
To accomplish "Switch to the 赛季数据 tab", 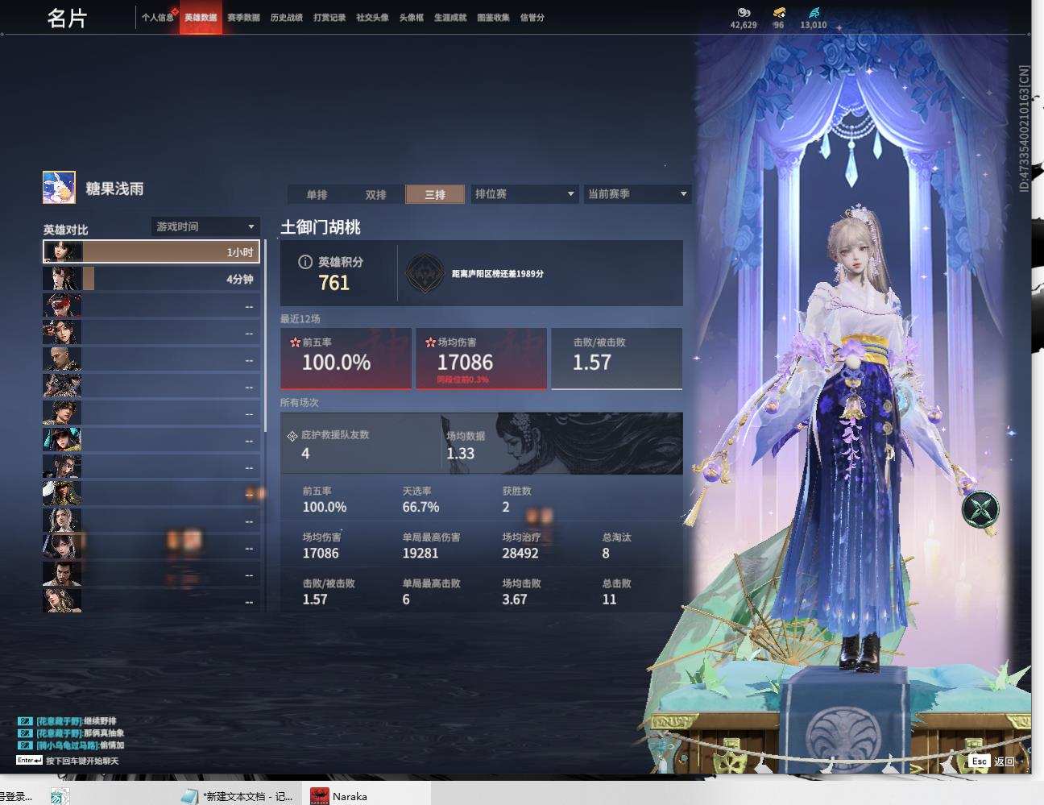I will (x=243, y=17).
